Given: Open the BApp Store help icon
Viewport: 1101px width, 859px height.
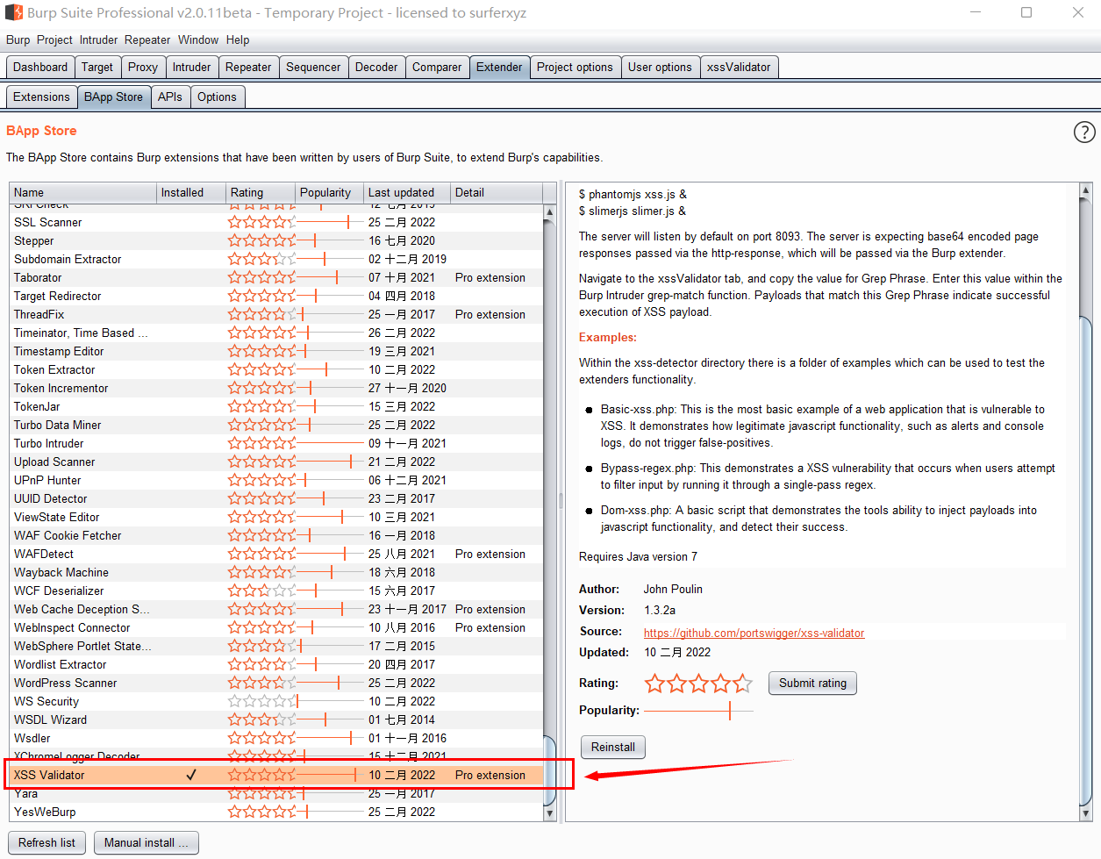Looking at the screenshot, I should (1084, 132).
